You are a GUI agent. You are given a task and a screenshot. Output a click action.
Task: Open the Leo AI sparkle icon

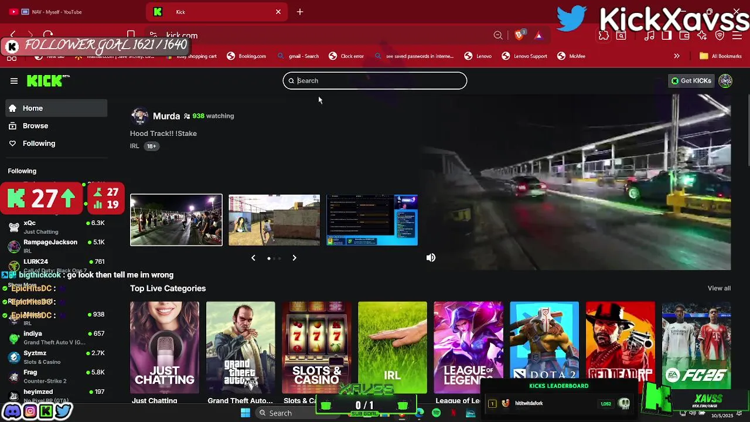click(702, 35)
